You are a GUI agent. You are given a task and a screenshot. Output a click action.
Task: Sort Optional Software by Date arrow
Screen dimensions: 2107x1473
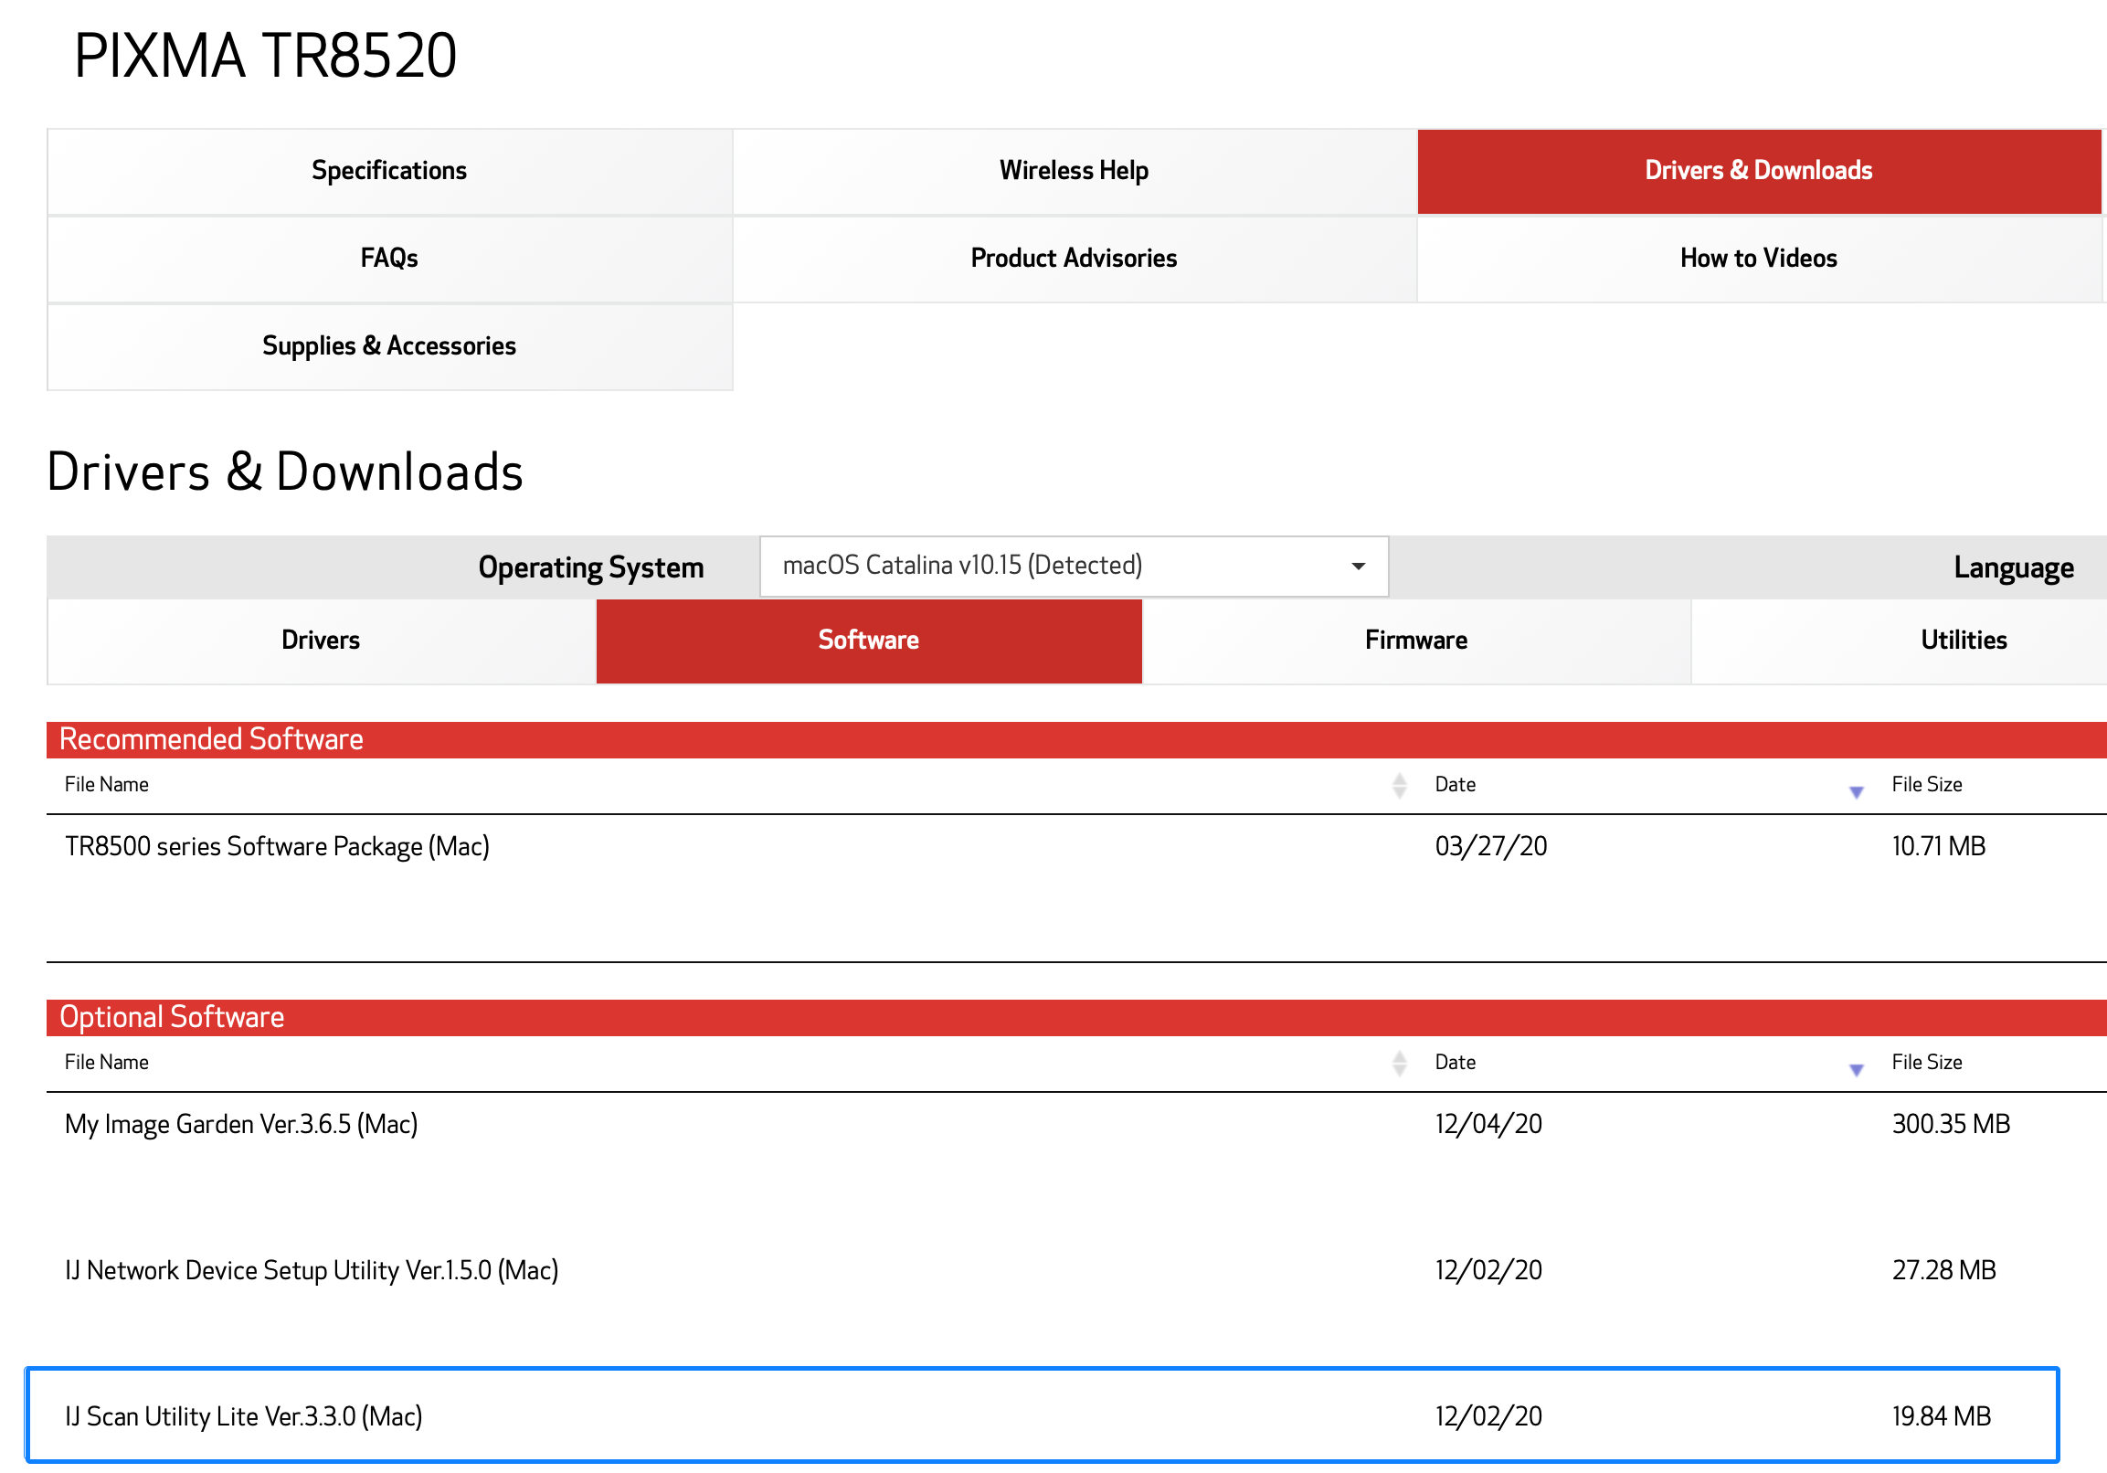[1856, 1069]
